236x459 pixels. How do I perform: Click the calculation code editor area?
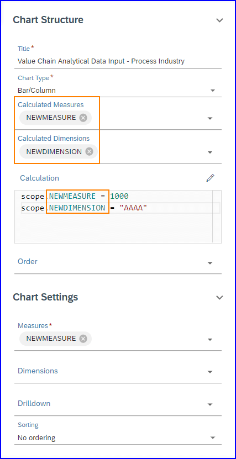(x=114, y=217)
